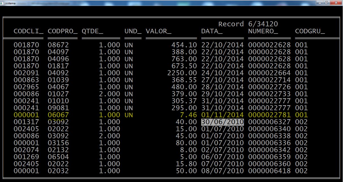
Task: Click number 0000022714
Action: [x=269, y=80]
